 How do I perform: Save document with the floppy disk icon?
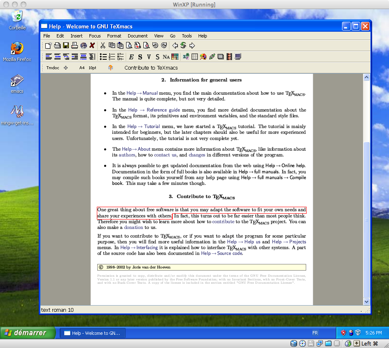pyautogui.click(x=66, y=45)
